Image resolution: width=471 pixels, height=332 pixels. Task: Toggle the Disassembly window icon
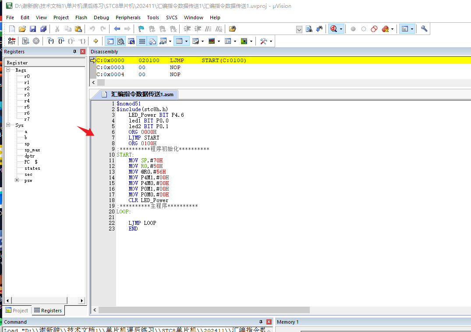[121, 41]
